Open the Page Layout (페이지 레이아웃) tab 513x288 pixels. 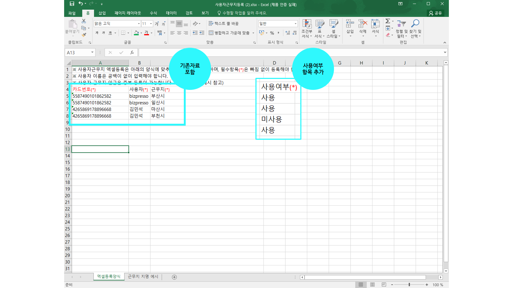128,13
